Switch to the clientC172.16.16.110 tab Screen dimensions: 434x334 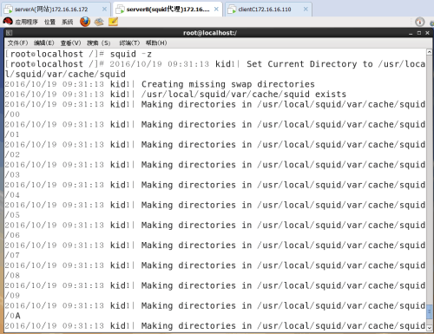tap(268, 10)
